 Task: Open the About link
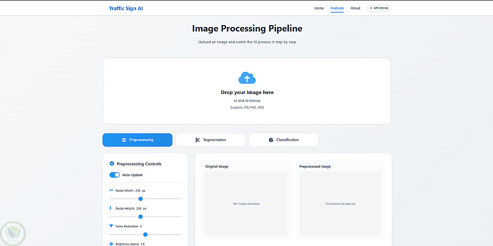pos(355,8)
